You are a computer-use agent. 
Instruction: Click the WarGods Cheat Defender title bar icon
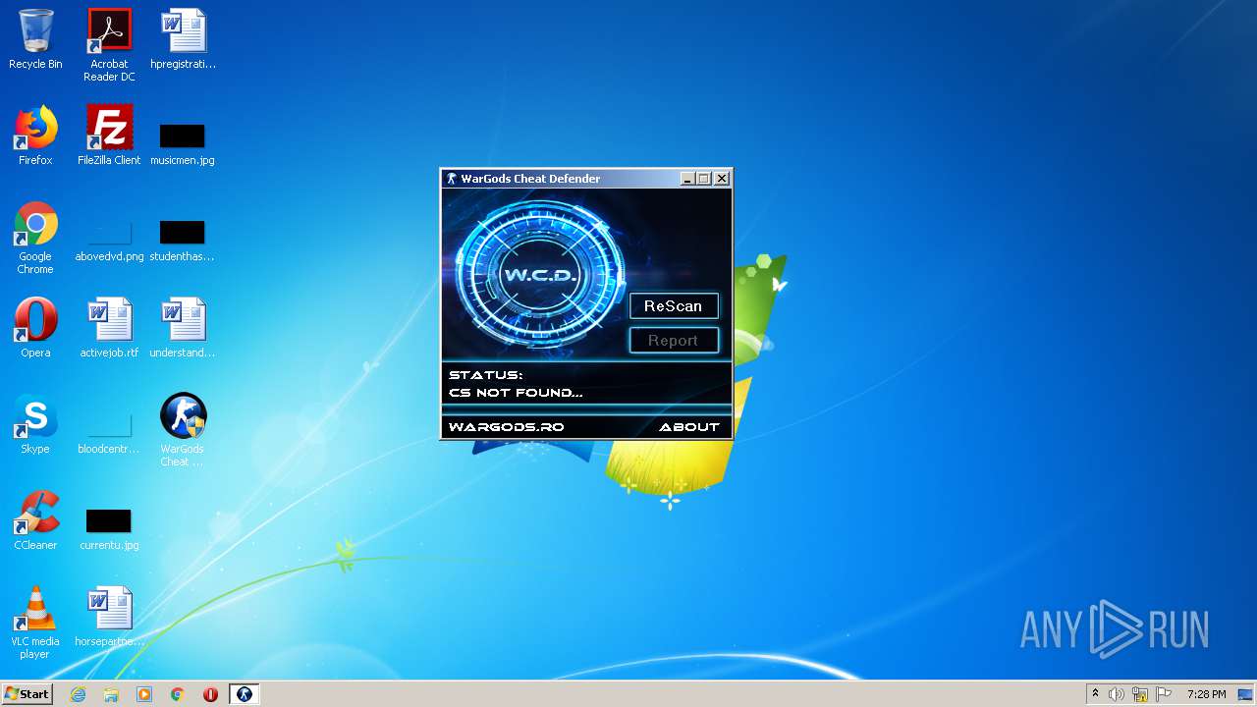452,179
